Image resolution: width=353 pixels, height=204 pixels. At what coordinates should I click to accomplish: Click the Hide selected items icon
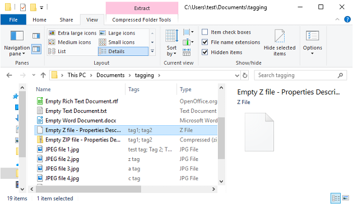pos(280,42)
